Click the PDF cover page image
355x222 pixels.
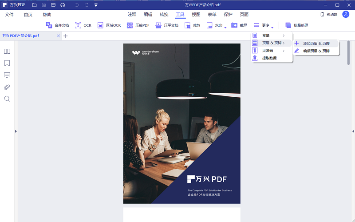(x=182, y=123)
